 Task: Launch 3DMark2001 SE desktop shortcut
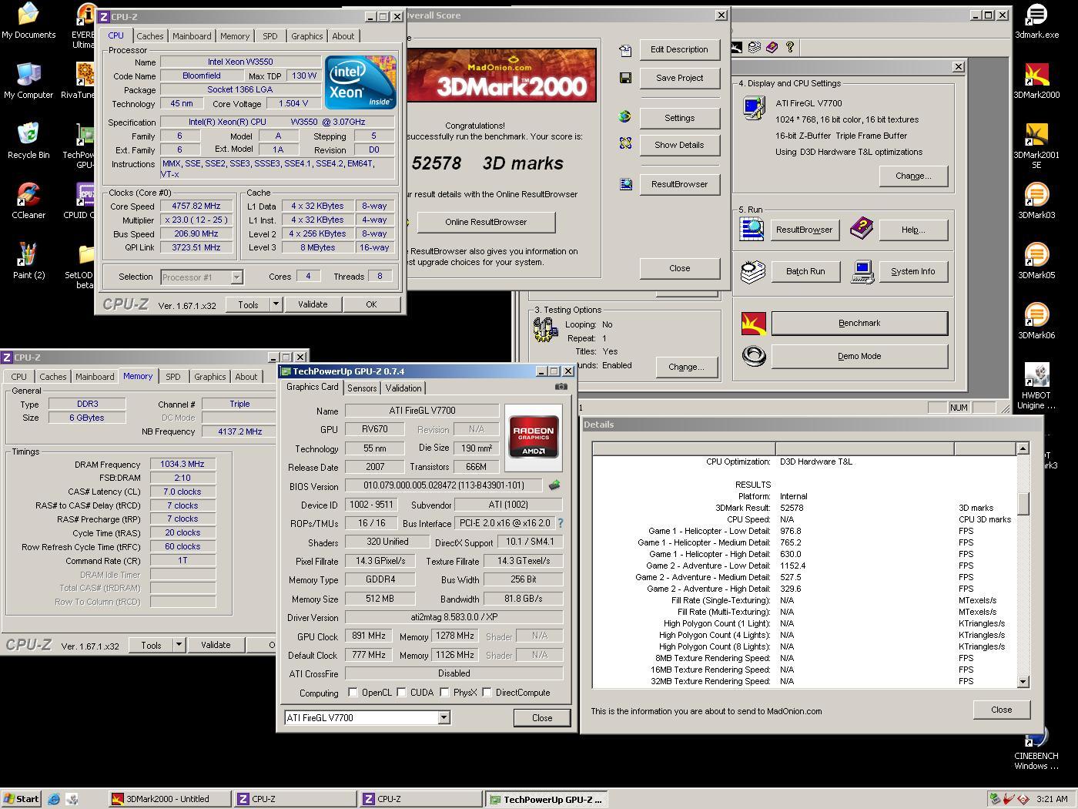[1036, 146]
